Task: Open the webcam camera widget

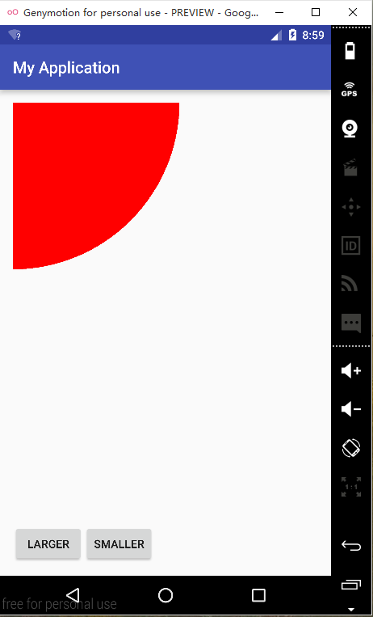Action: pyautogui.click(x=350, y=129)
